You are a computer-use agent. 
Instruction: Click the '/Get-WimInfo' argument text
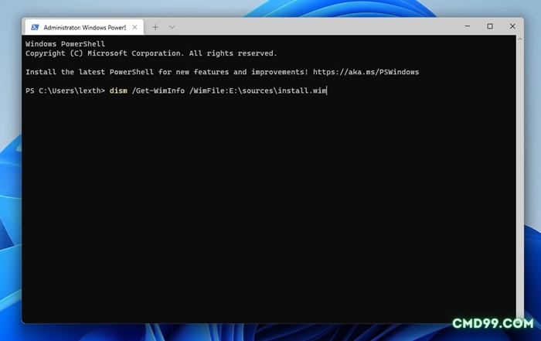(x=158, y=90)
